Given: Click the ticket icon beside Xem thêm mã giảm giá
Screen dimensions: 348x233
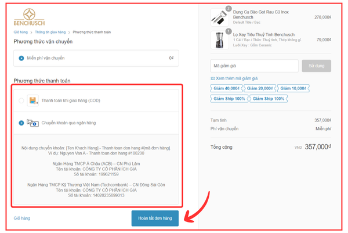Looking at the screenshot, I should [x=213, y=78].
